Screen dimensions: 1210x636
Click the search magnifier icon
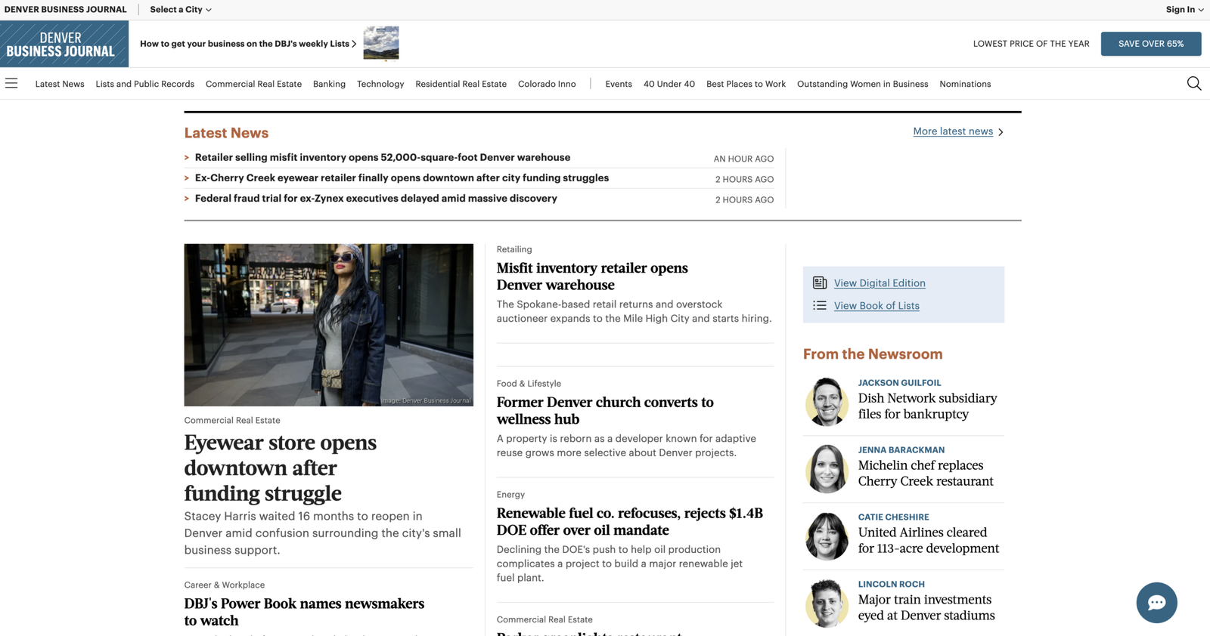(x=1194, y=84)
